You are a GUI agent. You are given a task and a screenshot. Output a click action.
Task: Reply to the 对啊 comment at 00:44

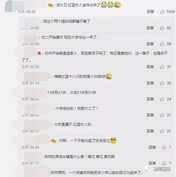[x=152, y=147]
